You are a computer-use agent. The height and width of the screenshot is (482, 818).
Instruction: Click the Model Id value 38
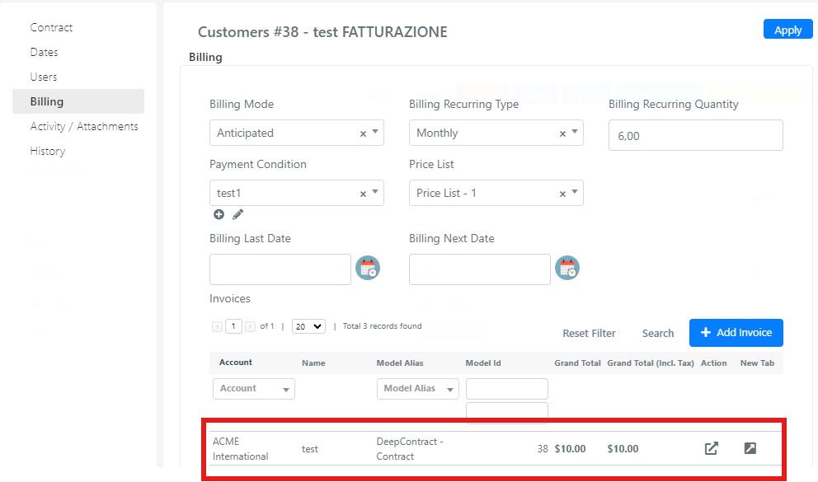(x=543, y=449)
